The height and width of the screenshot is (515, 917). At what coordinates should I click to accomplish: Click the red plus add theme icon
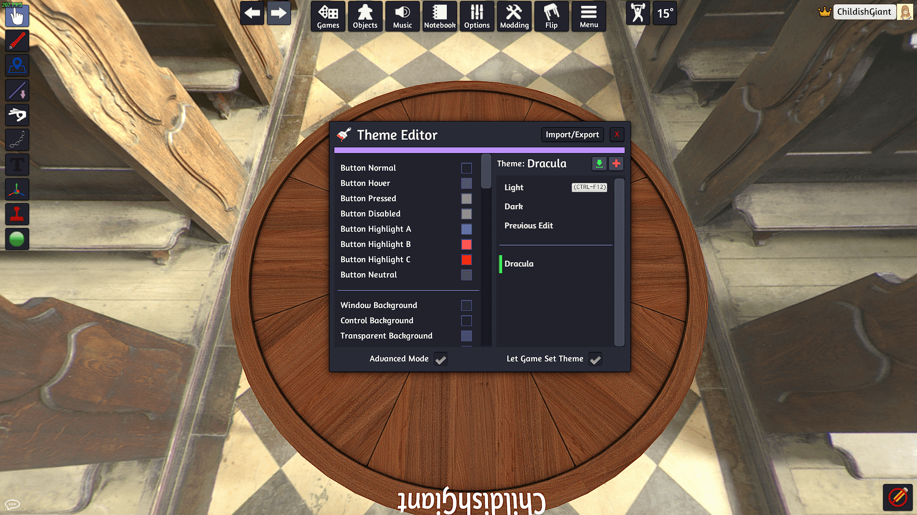(616, 164)
